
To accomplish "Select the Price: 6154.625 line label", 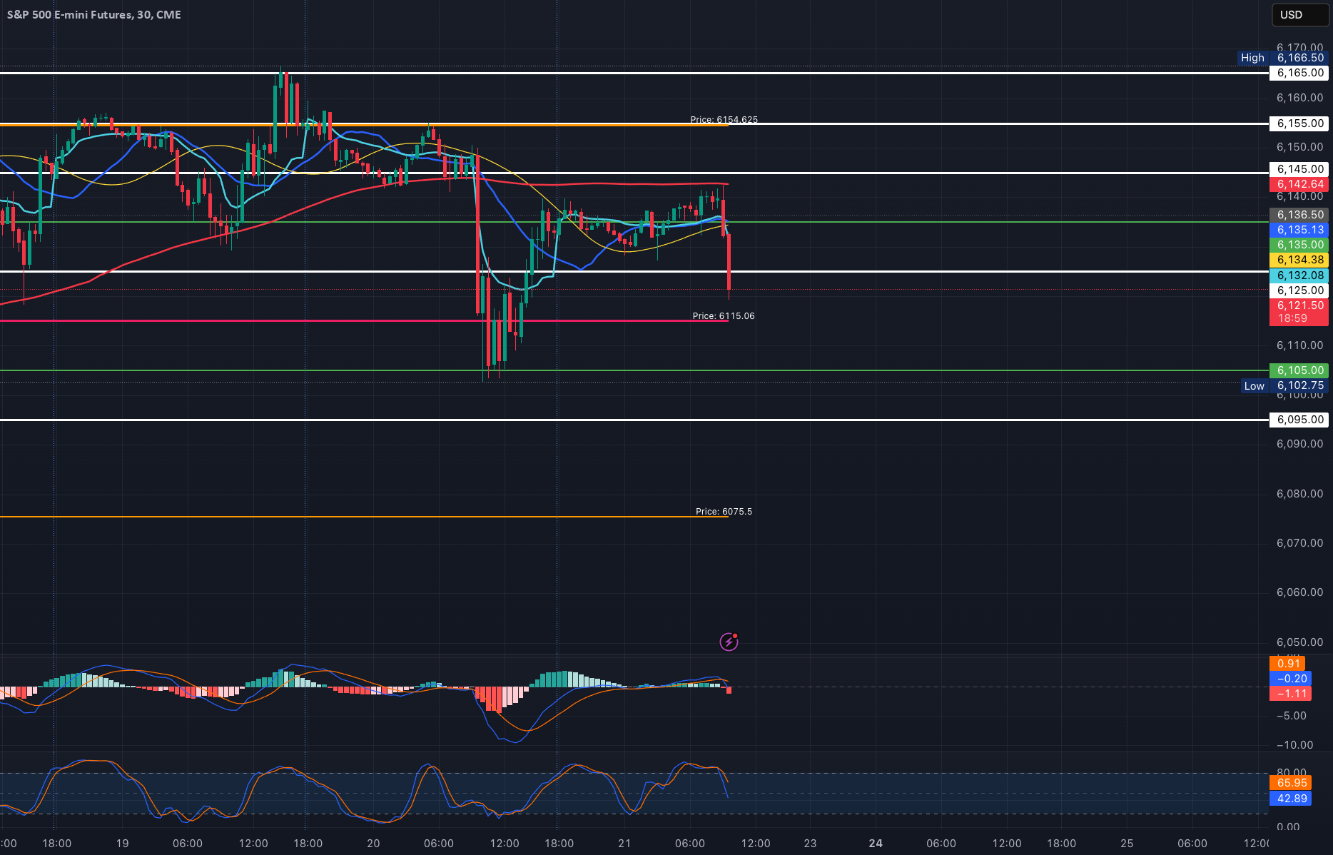I will coord(724,120).
